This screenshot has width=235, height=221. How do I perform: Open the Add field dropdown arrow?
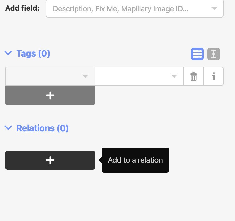coord(214,8)
